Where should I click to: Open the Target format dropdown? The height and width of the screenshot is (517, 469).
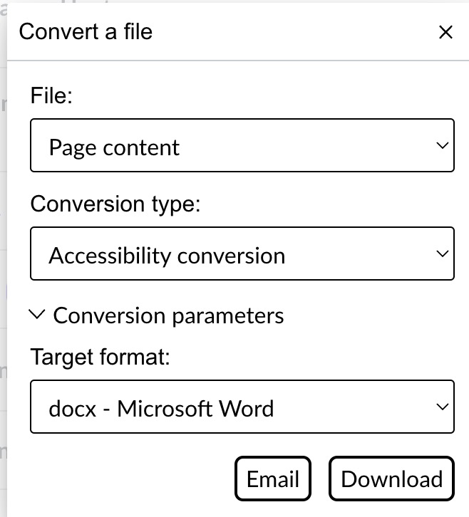(242, 407)
